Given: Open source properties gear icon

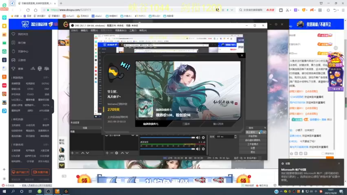Looking at the screenshot, I should point(117,153).
